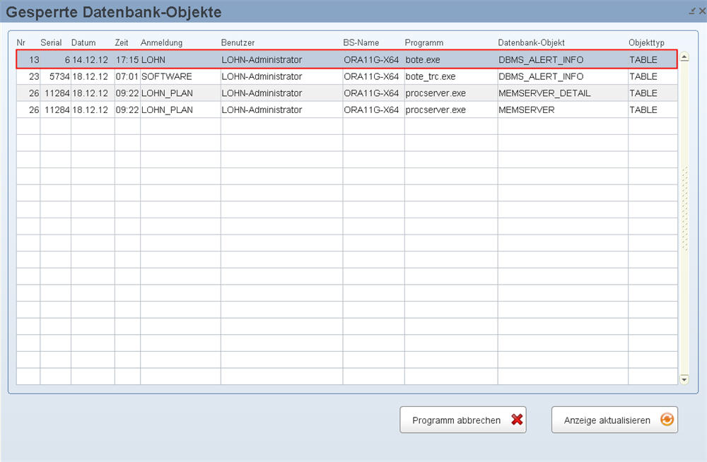The width and height of the screenshot is (707, 462).
Task: Sort by the Serial column header
Action: [x=52, y=43]
